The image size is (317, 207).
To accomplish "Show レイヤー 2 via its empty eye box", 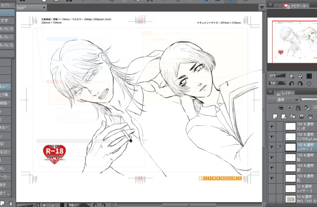I will point(271,188).
